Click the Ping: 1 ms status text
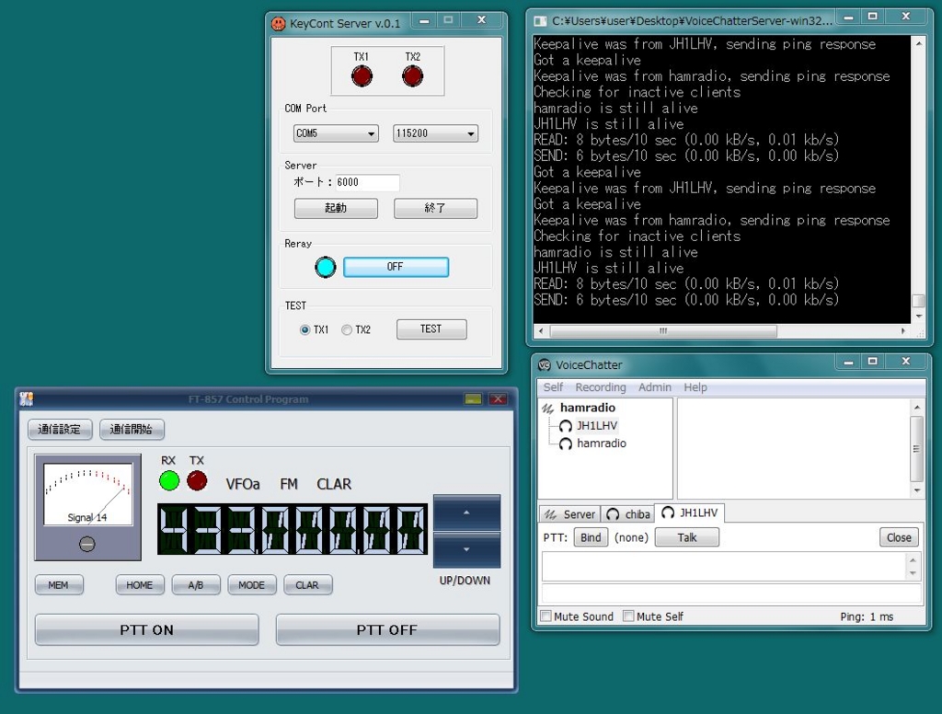Viewport: 942px width, 714px height. click(867, 616)
